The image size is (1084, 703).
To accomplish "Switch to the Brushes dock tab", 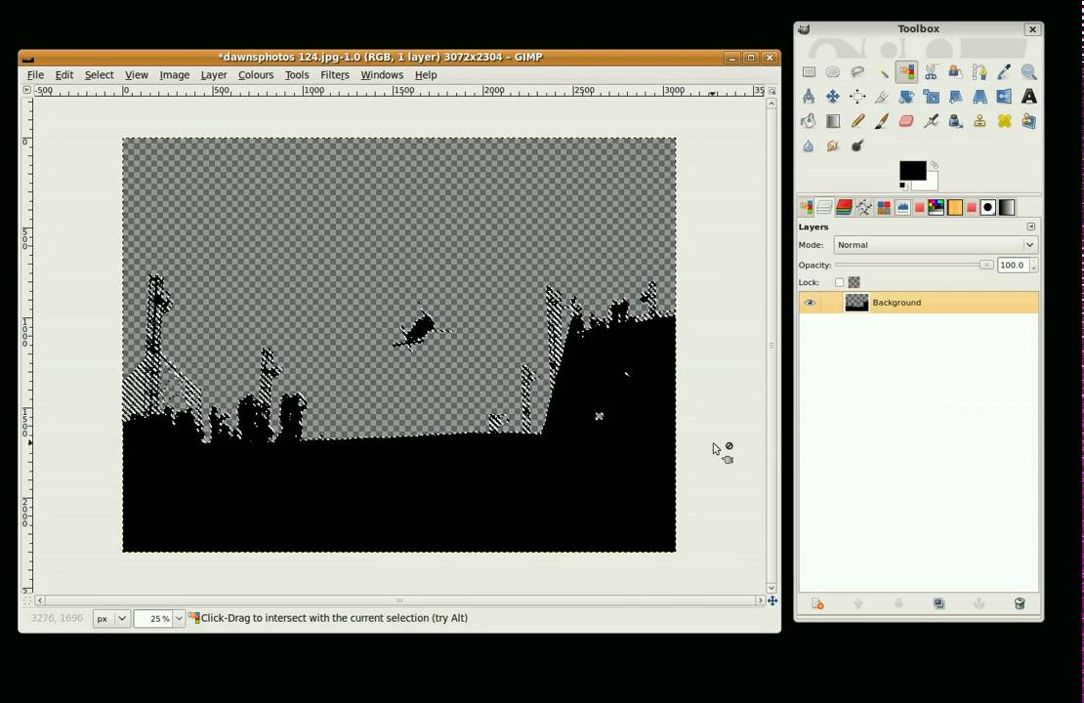I will pos(988,207).
